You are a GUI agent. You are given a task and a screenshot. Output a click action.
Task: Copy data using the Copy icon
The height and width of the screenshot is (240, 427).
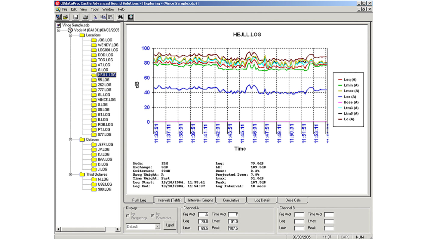coord(103,17)
